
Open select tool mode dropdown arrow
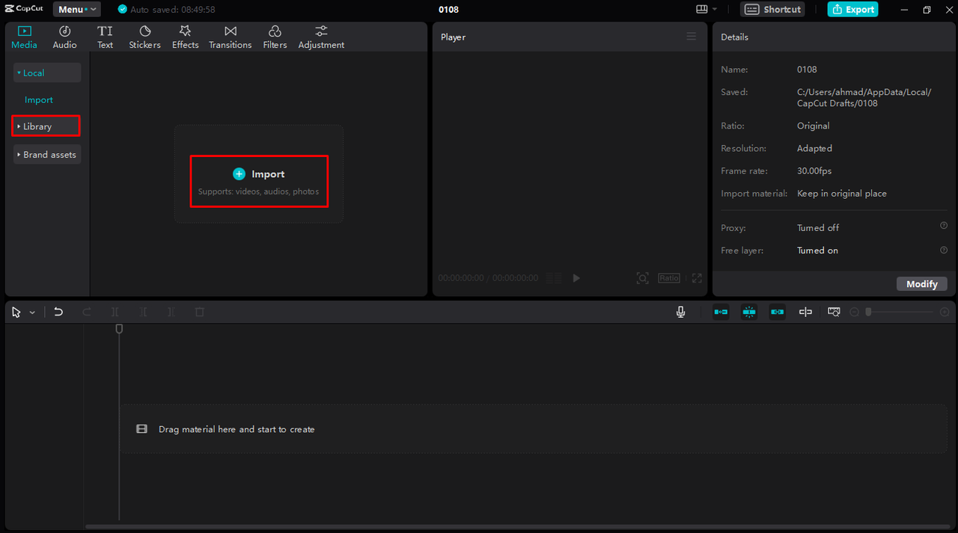pos(32,312)
